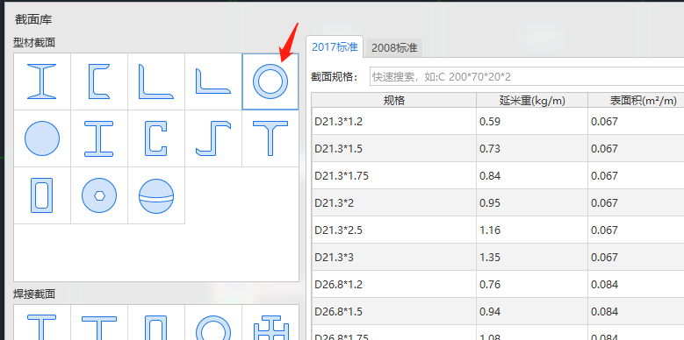Pick the solid round bar section icon
Viewport: 684px width, 340px height.
[42, 138]
